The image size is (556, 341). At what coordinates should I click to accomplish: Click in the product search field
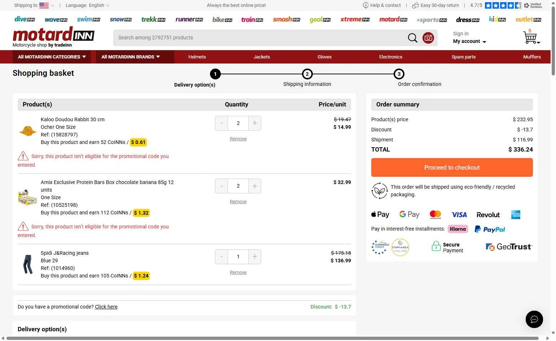(260, 38)
